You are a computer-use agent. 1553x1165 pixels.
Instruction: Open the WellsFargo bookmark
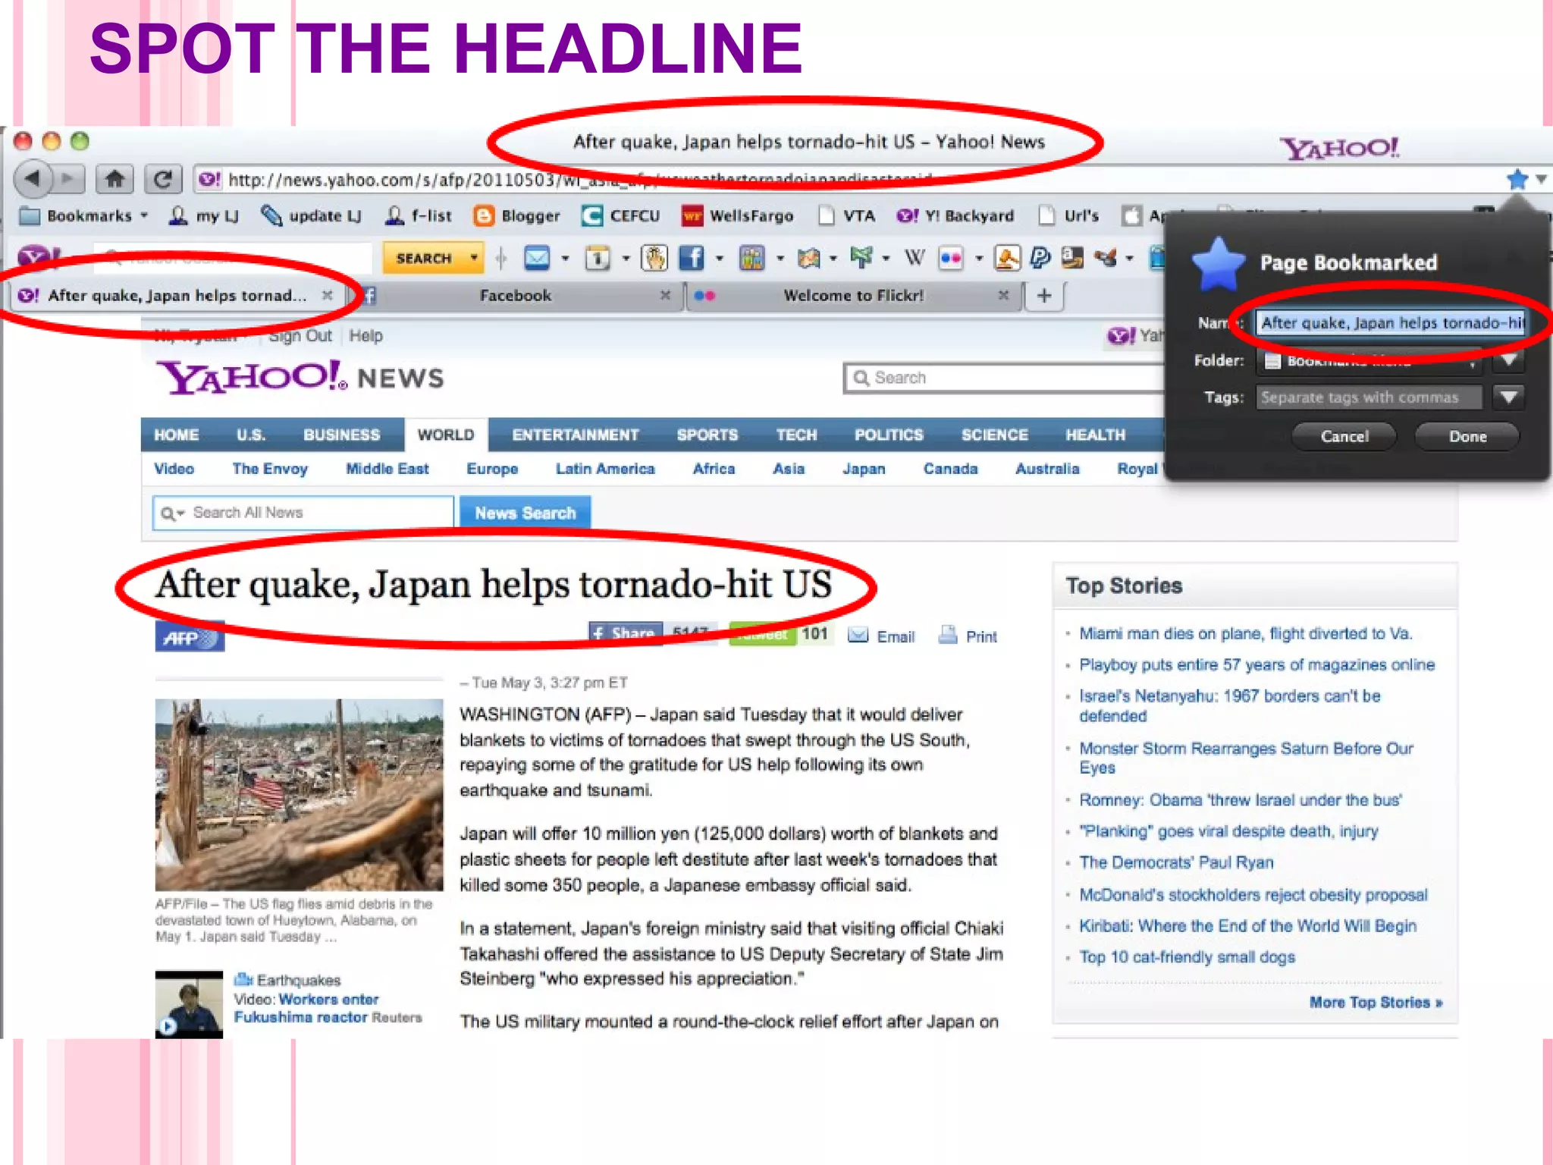click(737, 216)
